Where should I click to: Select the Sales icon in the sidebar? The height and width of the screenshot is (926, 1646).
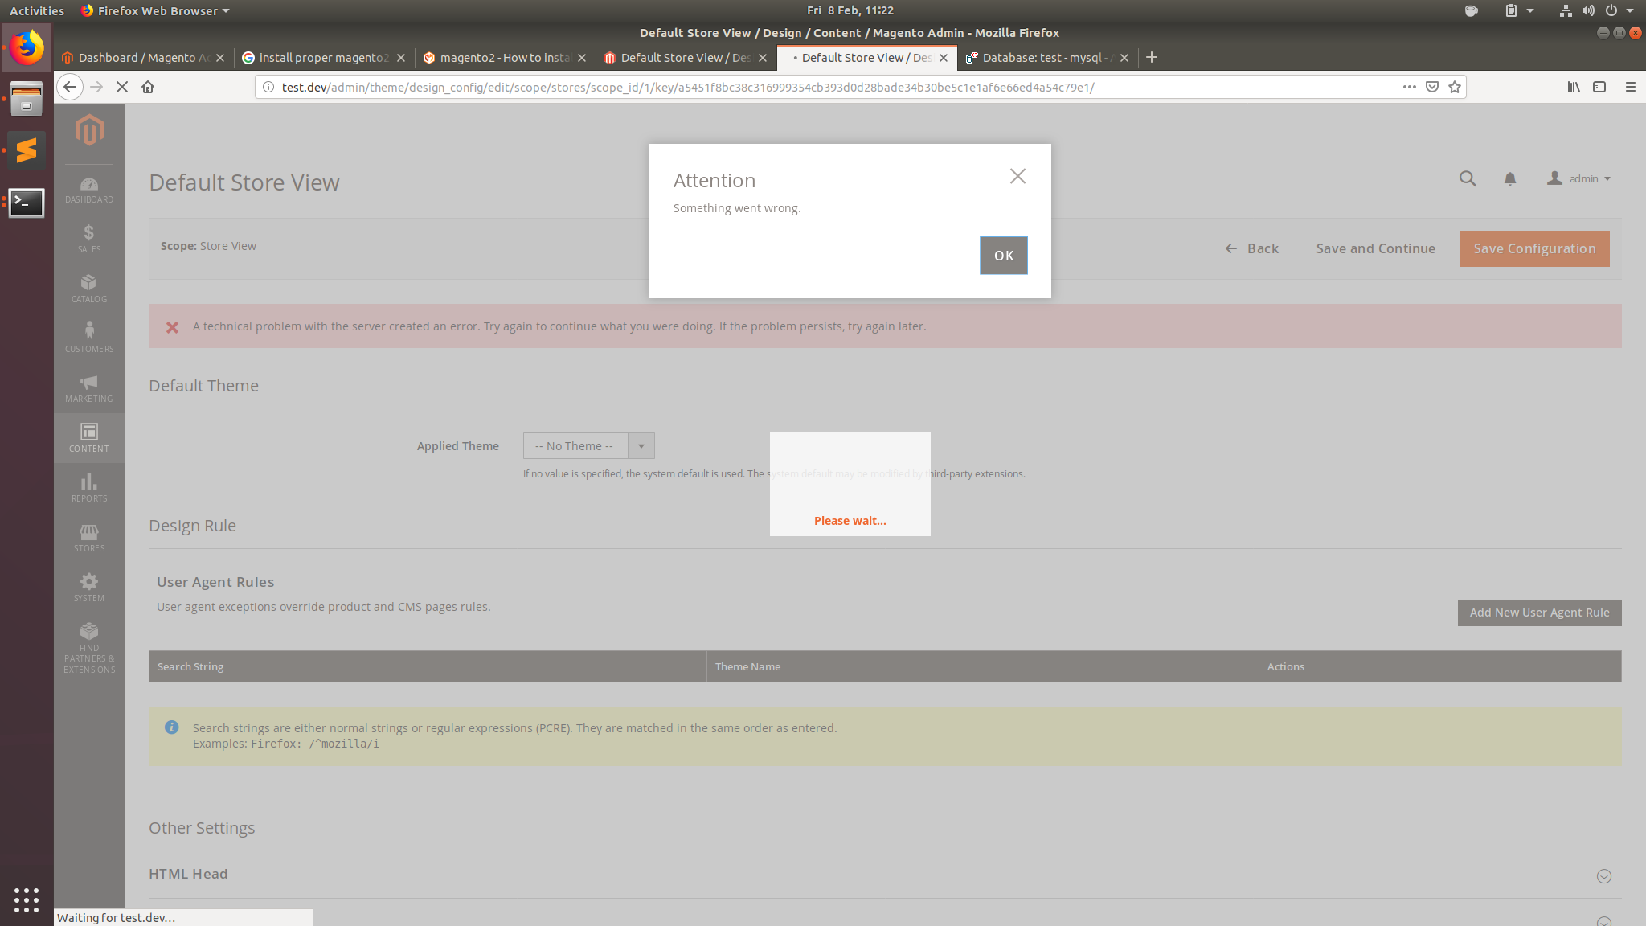click(x=88, y=237)
